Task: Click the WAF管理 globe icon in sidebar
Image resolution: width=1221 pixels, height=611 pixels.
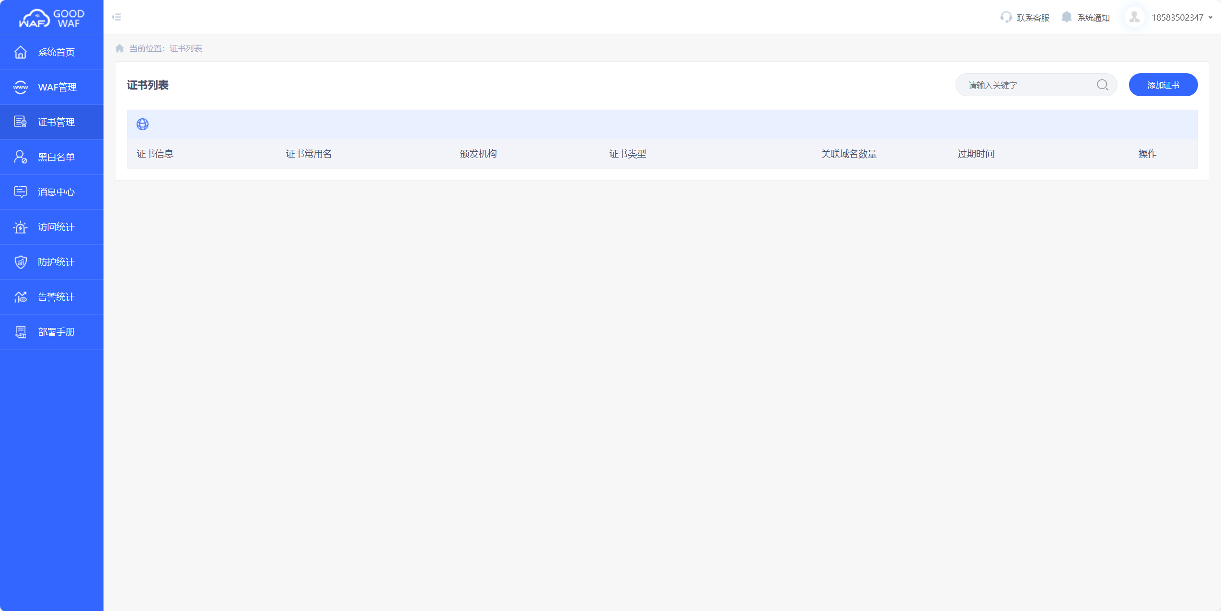Action: click(x=21, y=87)
